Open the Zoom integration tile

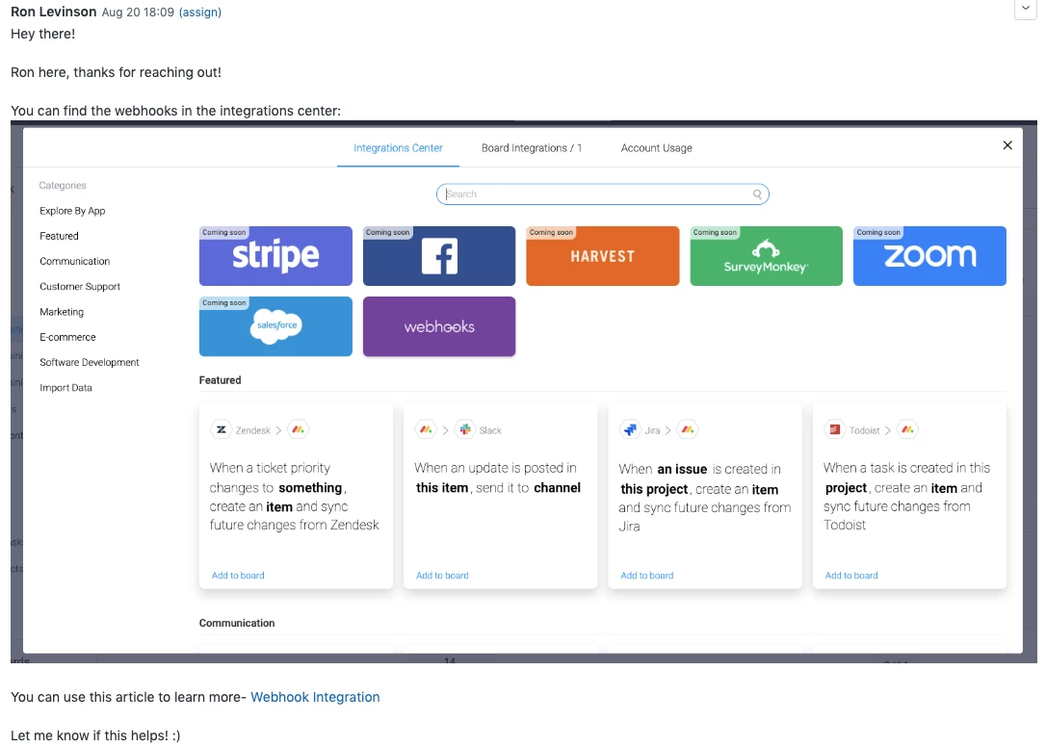[x=929, y=256]
